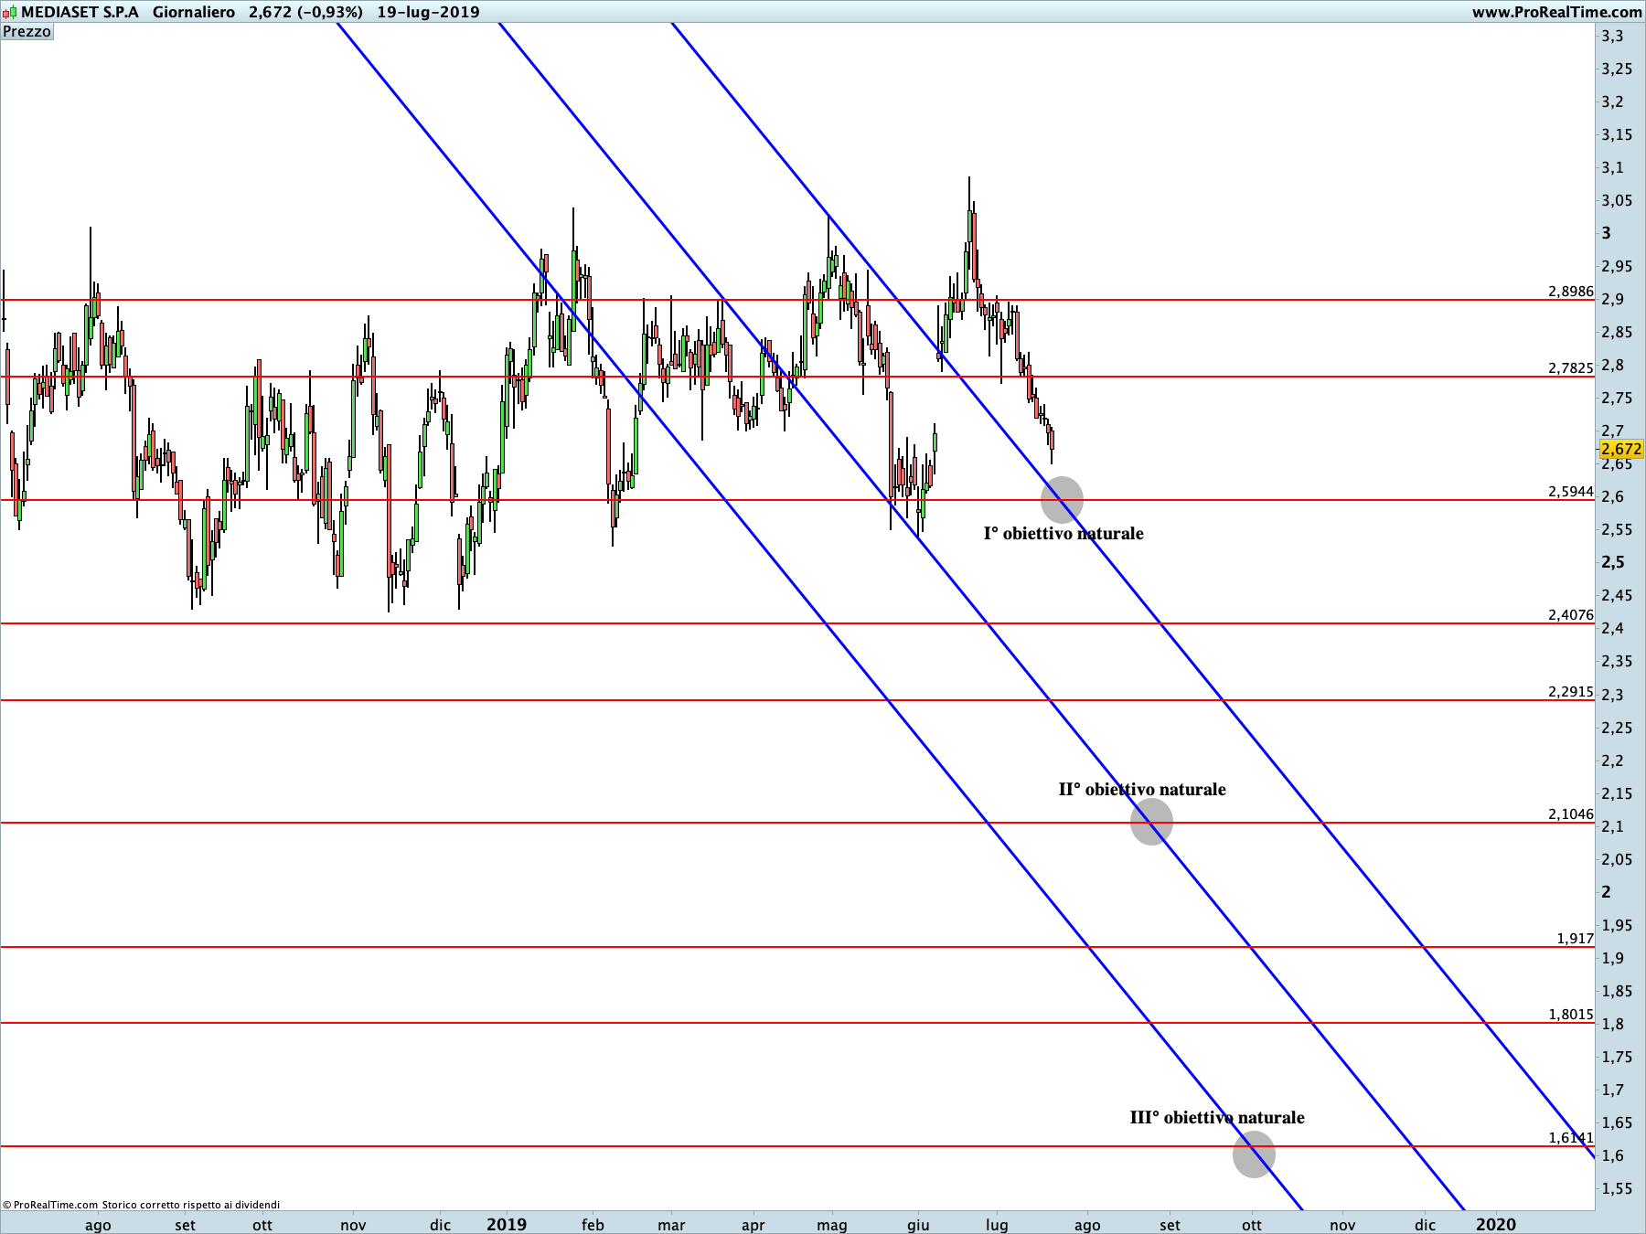Click the 2,8986 resistance level label
The width and height of the screenshot is (1646, 1234).
(1570, 292)
